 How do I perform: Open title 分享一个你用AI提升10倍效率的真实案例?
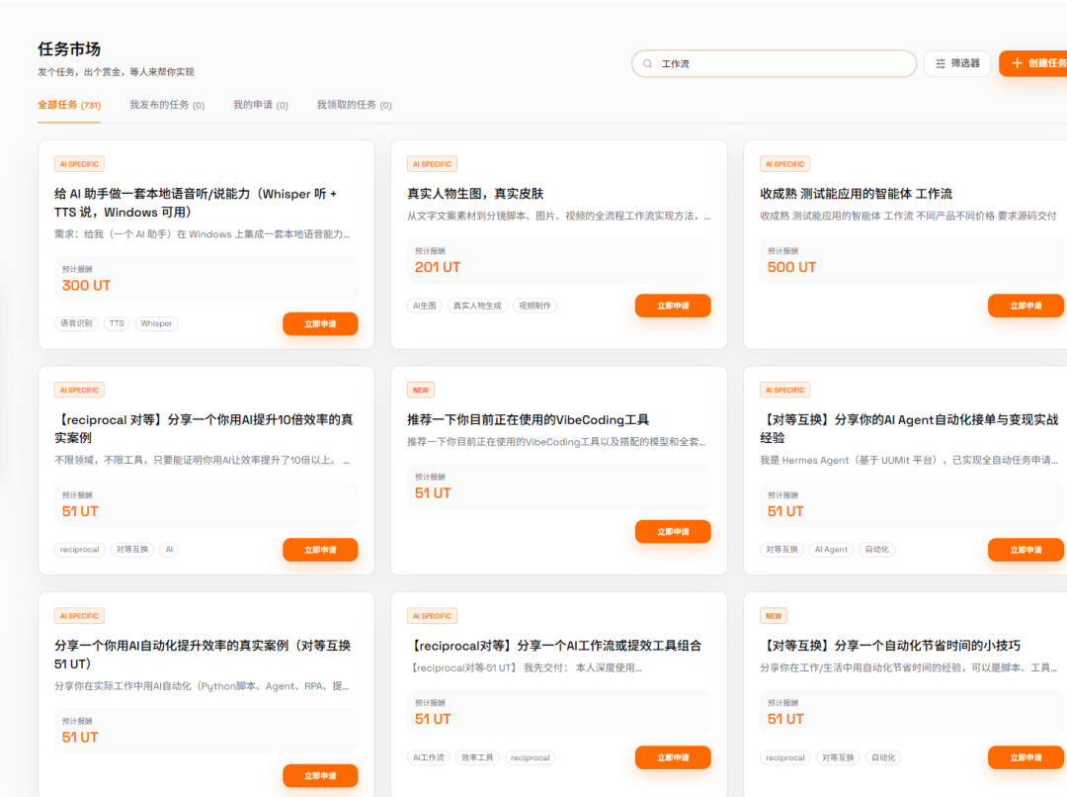(x=204, y=428)
